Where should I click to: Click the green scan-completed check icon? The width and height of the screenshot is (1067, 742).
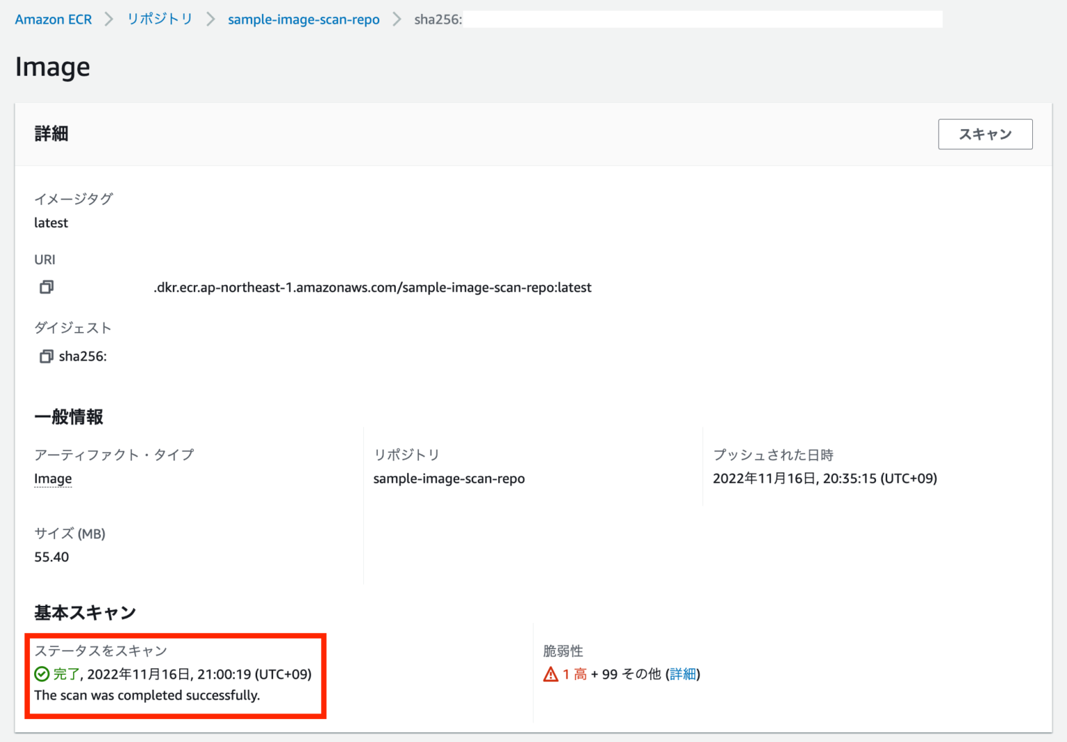click(40, 674)
